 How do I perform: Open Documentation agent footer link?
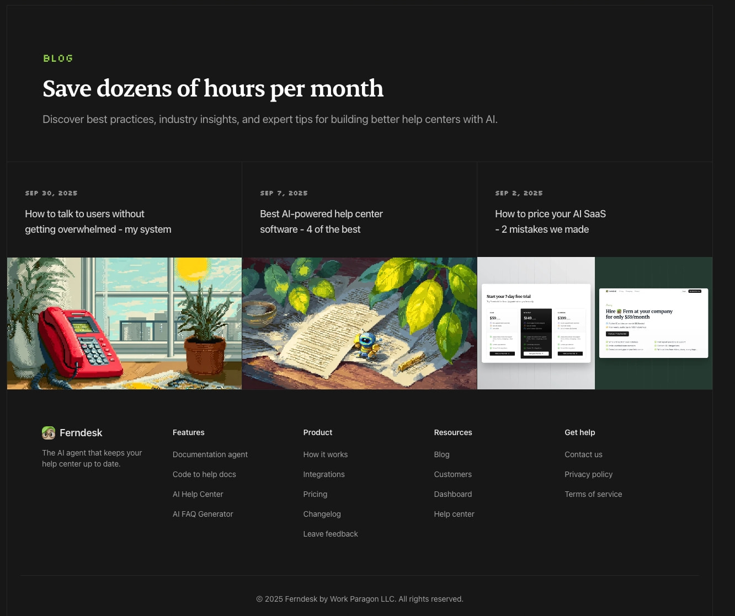click(210, 454)
